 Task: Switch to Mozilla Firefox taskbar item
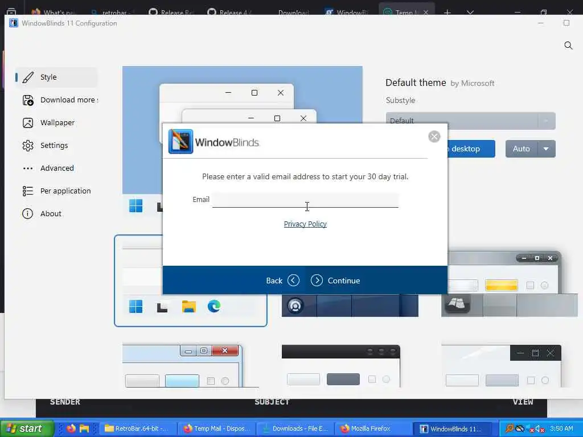coord(373,428)
